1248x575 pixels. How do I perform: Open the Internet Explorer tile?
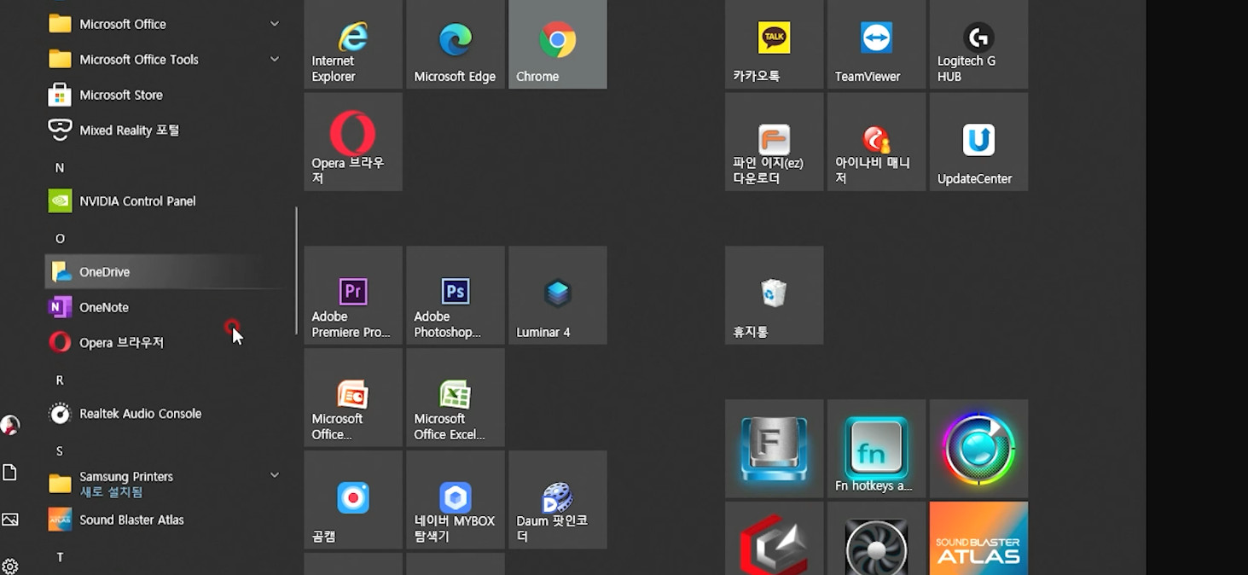click(x=353, y=44)
